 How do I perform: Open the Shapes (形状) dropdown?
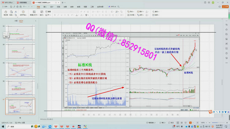tap(131, 11)
